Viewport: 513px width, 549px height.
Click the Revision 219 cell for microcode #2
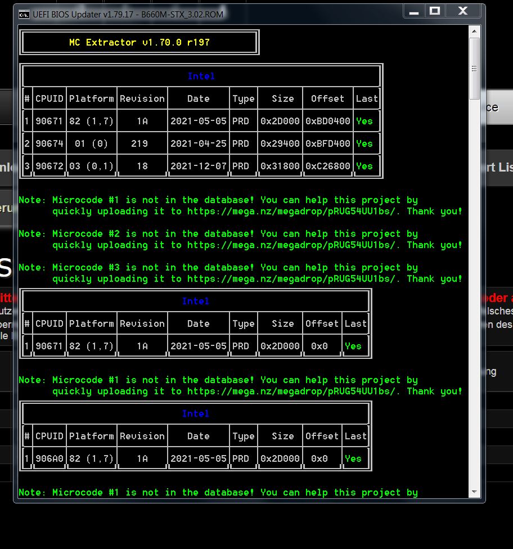[142, 143]
